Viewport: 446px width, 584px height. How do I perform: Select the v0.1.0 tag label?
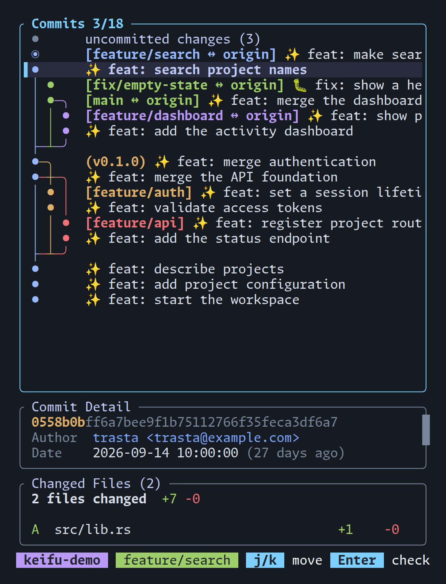116,162
